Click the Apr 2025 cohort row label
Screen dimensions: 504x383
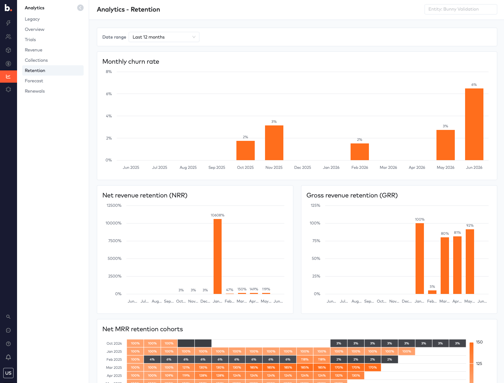(114, 376)
